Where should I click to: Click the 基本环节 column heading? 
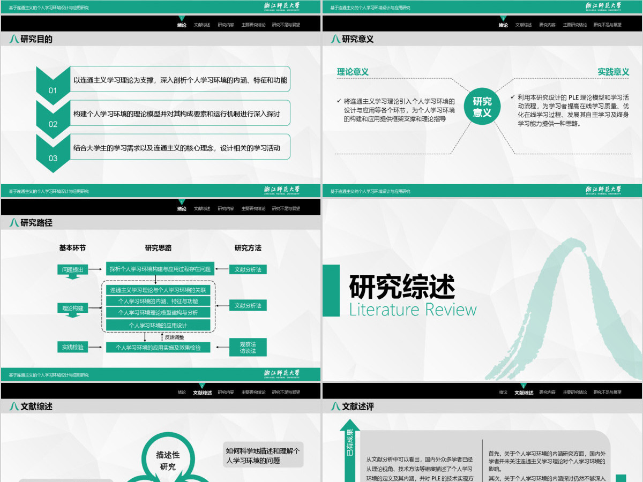coord(72,248)
